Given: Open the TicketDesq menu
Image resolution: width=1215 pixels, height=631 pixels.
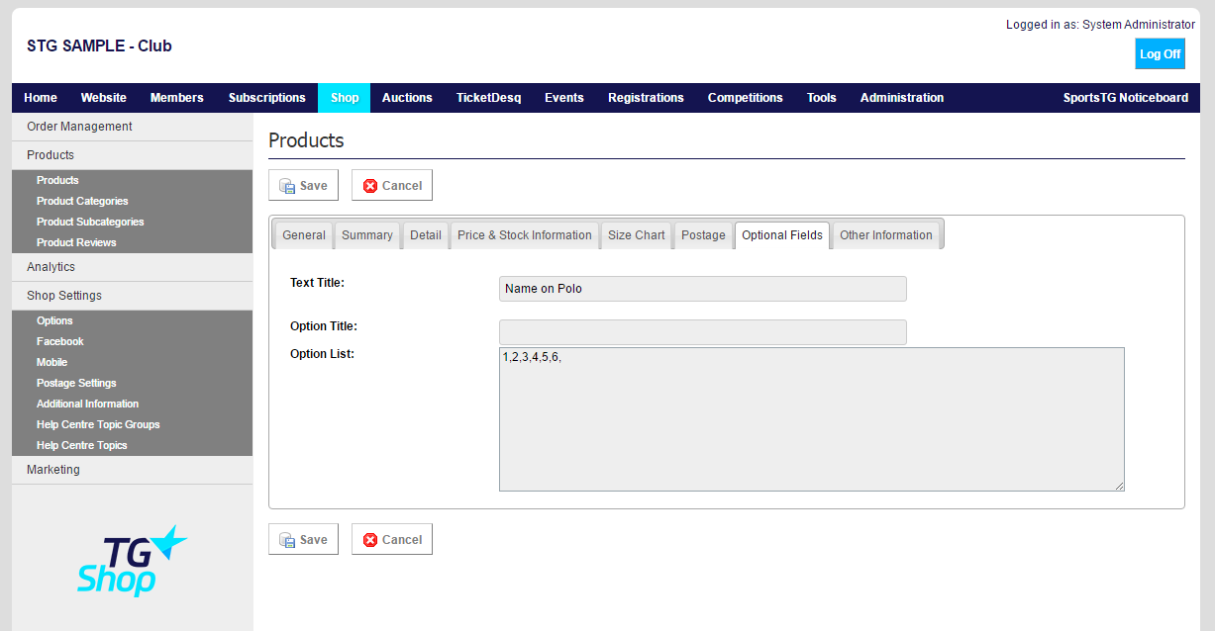Looking at the screenshot, I should tap(488, 98).
